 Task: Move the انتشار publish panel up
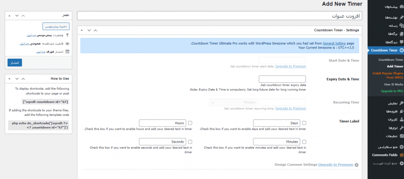tap(23, 15)
